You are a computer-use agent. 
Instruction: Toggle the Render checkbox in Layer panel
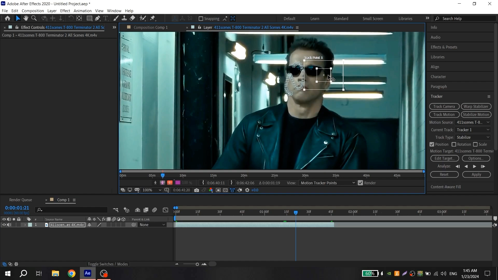click(360, 183)
